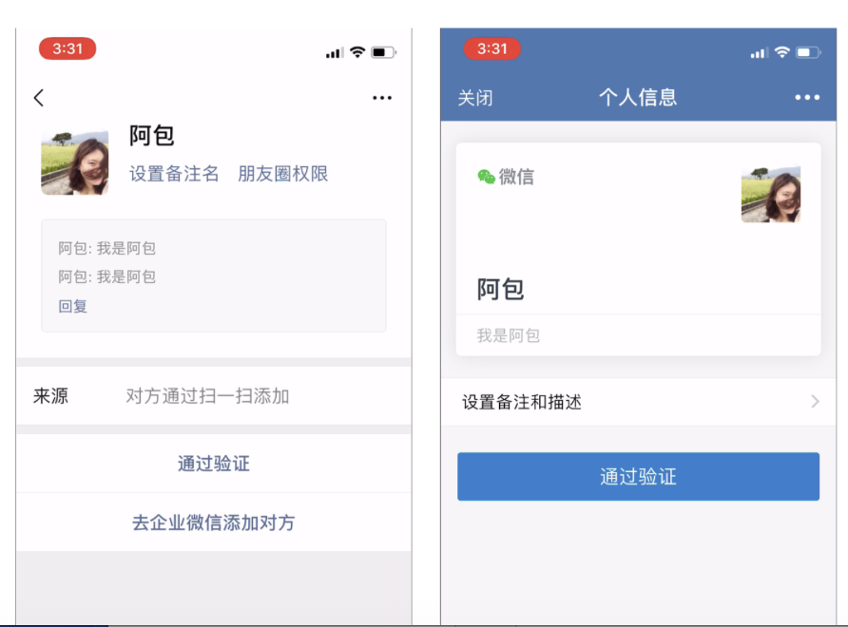Tap second 阿包: 我是阿包 message line
Screen dimensions: 848x627
(x=107, y=276)
